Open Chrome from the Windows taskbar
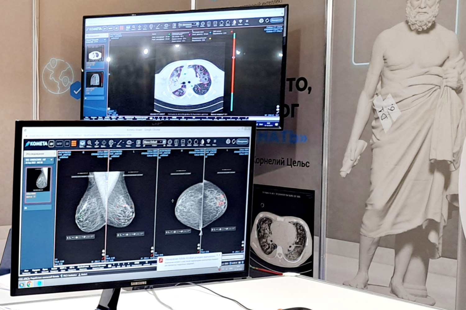 click(x=30, y=284)
